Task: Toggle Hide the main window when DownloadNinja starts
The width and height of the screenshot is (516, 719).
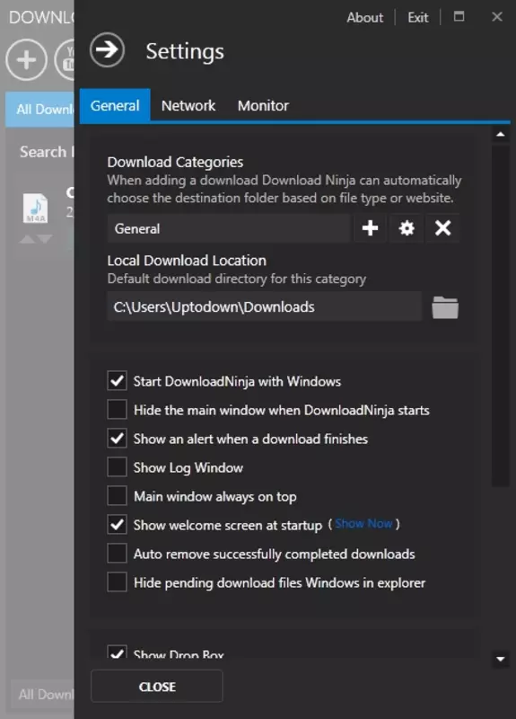Action: pos(117,410)
